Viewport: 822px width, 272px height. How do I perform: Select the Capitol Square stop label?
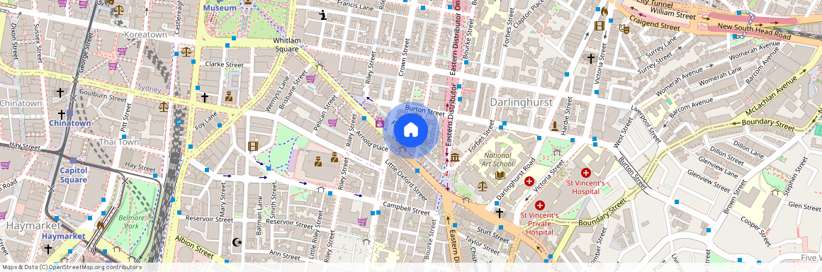click(x=73, y=175)
